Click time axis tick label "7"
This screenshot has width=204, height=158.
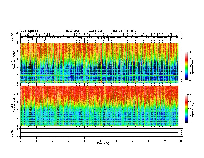point(133,141)
